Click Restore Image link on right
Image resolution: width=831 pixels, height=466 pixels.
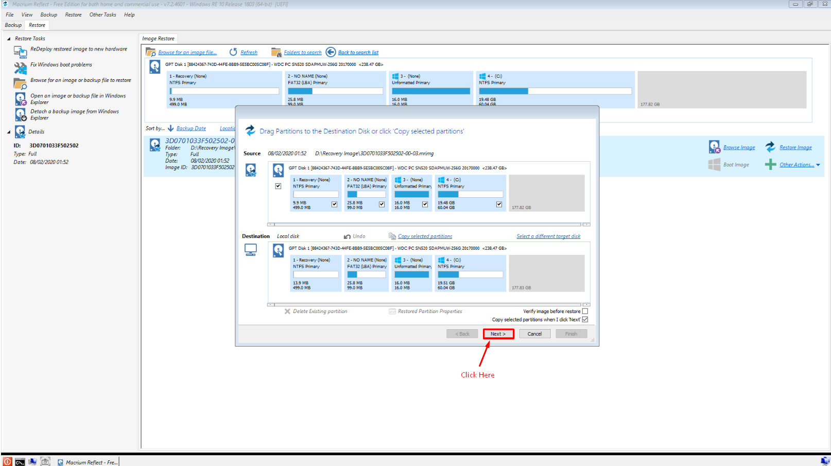pos(795,147)
